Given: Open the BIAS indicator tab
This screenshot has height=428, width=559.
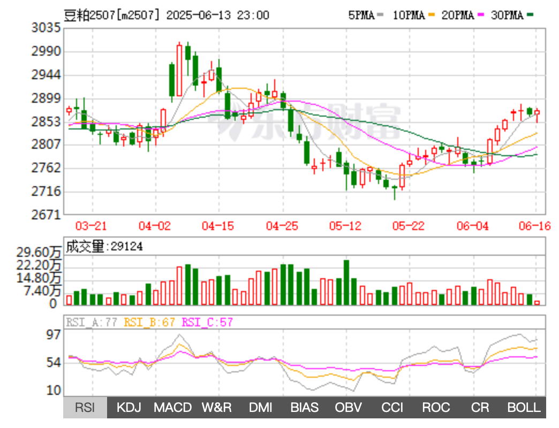Looking at the screenshot, I should click(305, 408).
